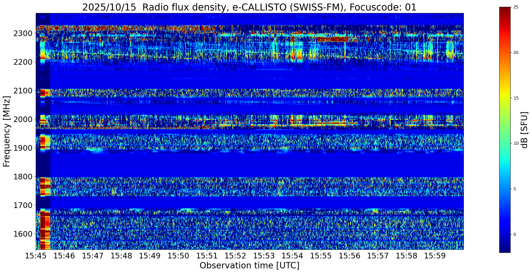Click the 15:59 time tick label

[x=435, y=256]
